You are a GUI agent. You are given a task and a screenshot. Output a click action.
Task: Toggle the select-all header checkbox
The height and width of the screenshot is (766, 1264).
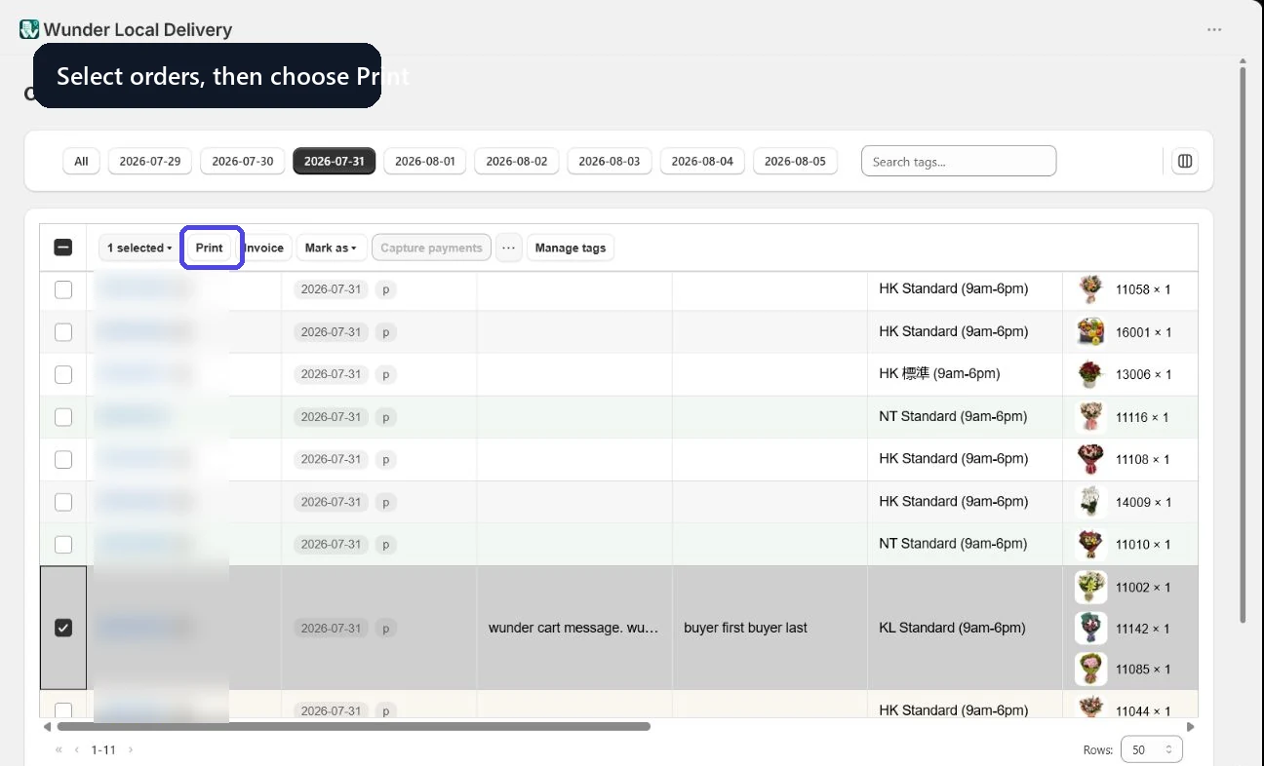(63, 248)
